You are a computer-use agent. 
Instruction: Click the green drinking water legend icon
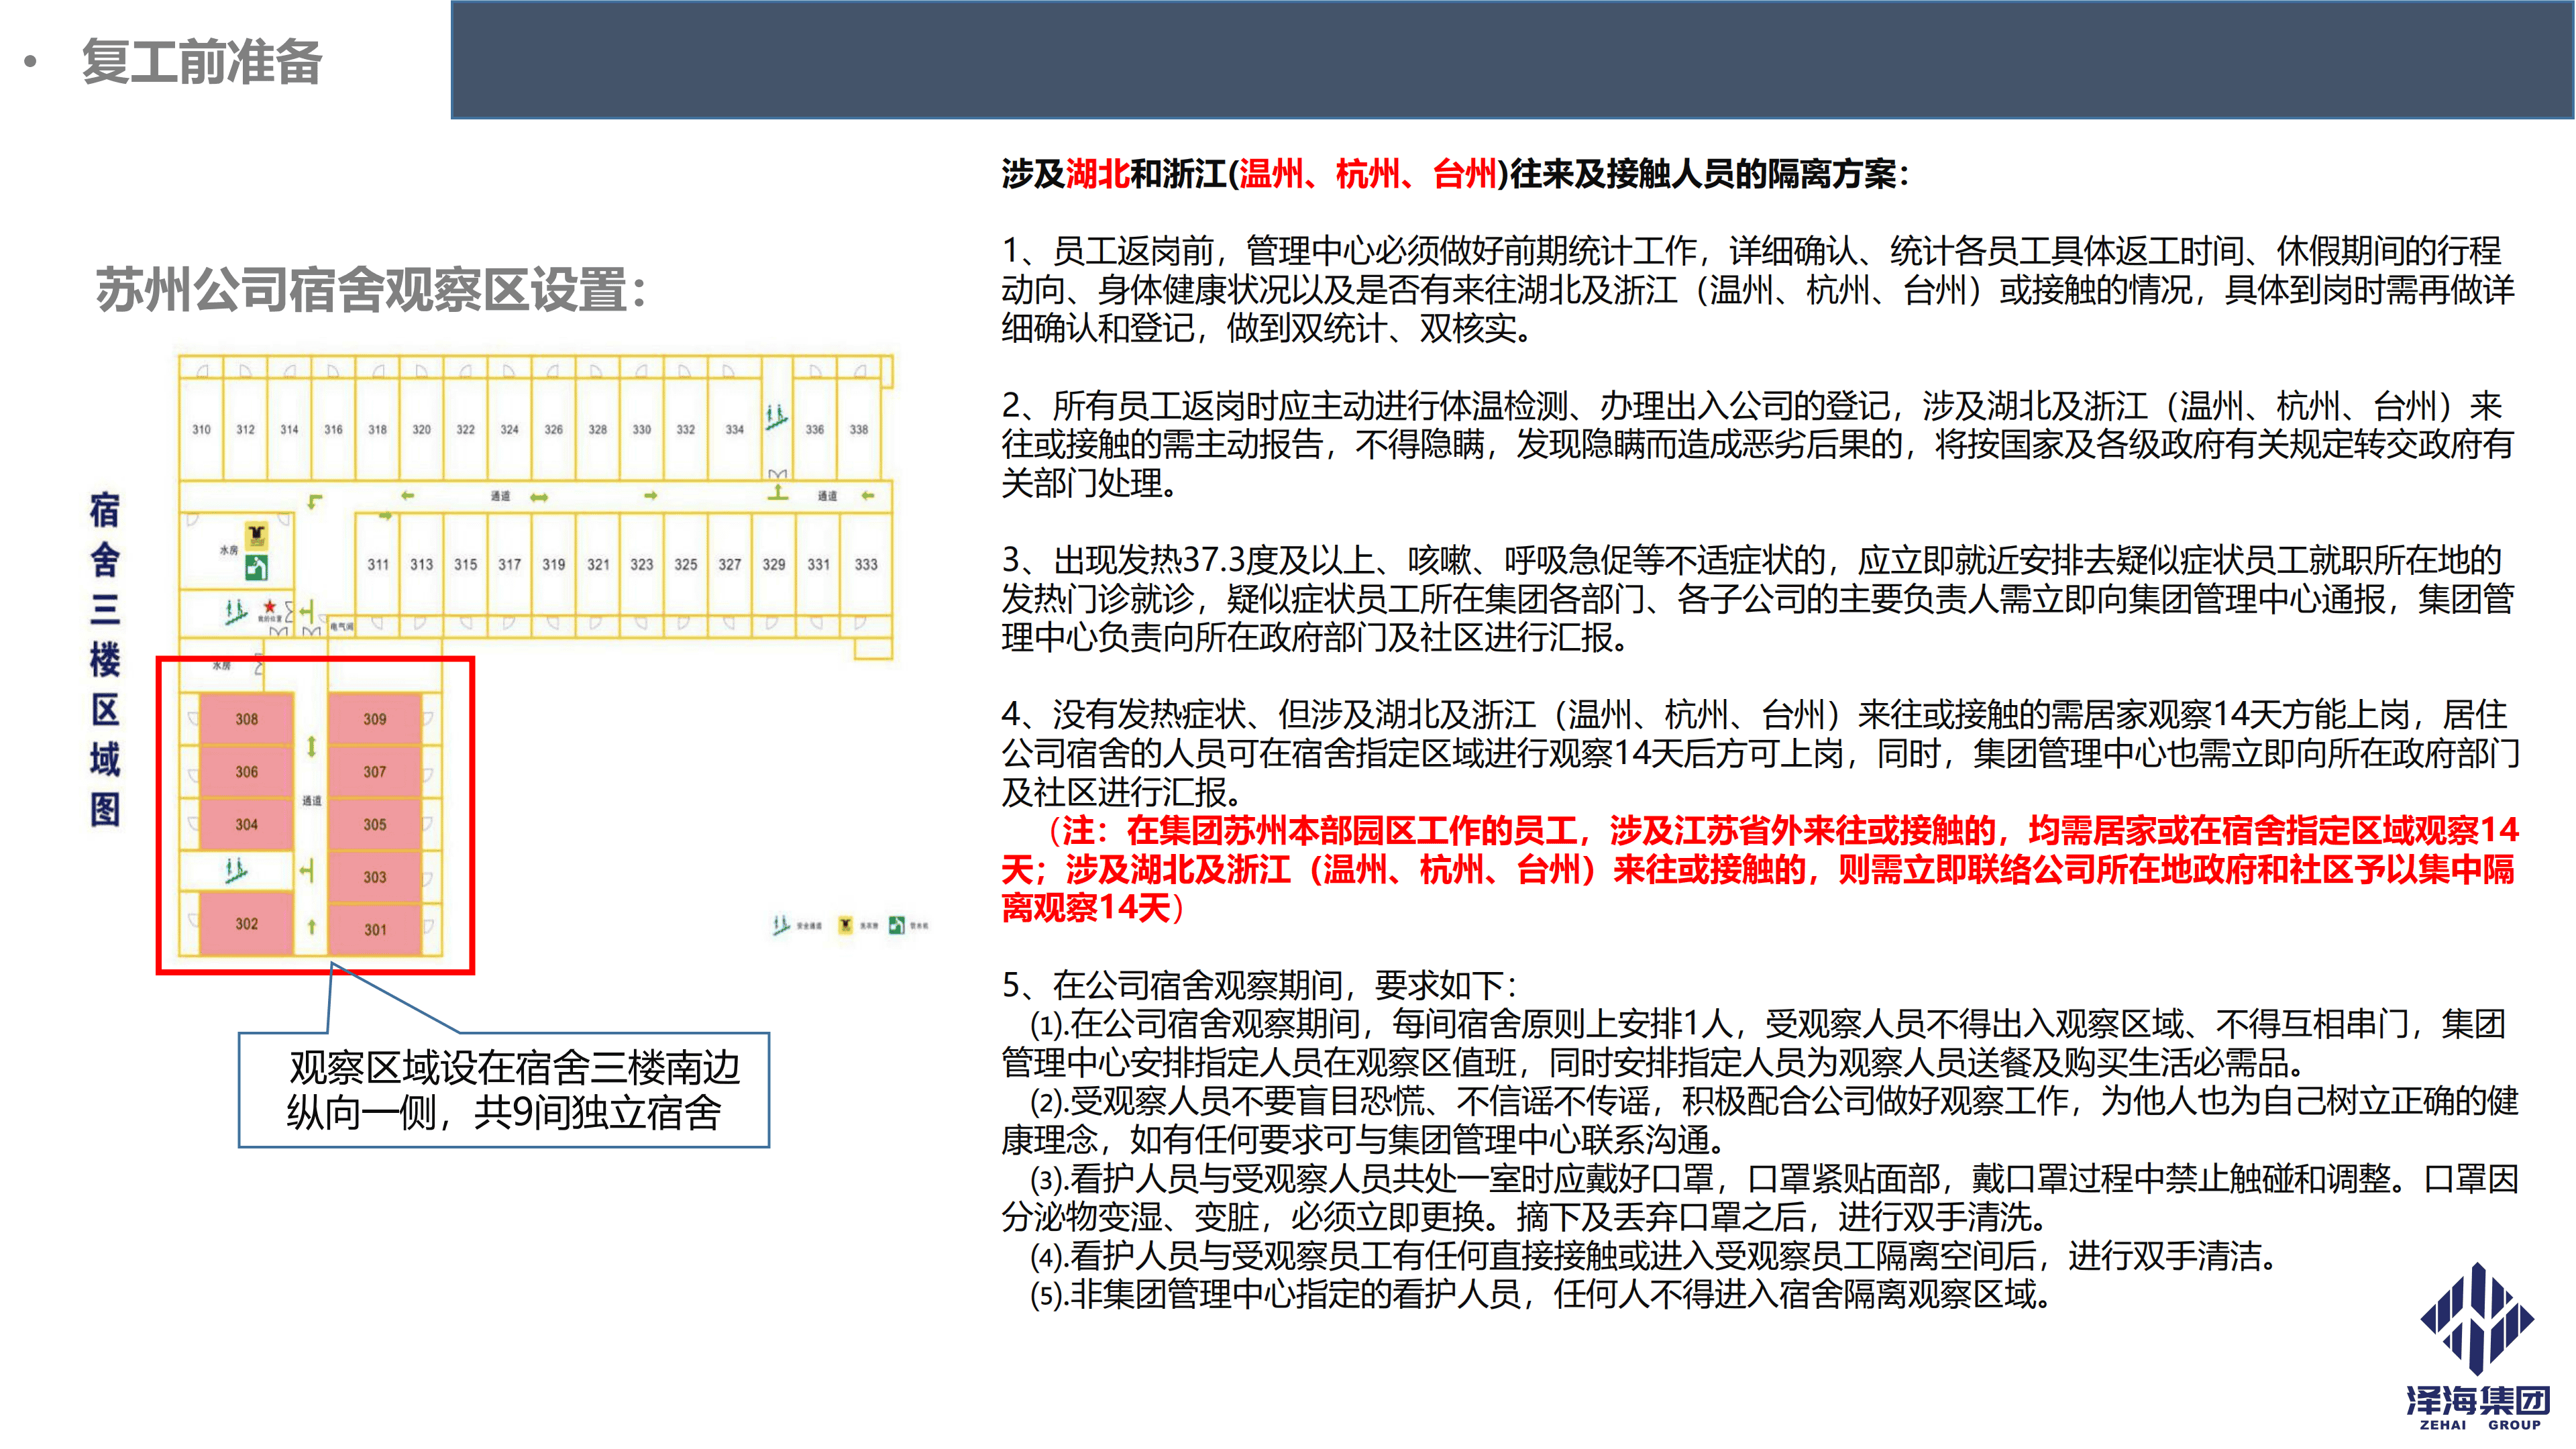pos(896,926)
